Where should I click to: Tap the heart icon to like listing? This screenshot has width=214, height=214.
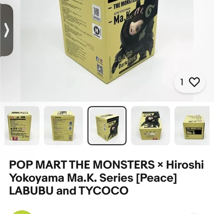pyautogui.click(x=194, y=82)
